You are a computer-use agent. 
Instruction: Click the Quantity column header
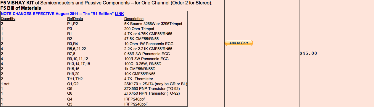(x=8, y=19)
